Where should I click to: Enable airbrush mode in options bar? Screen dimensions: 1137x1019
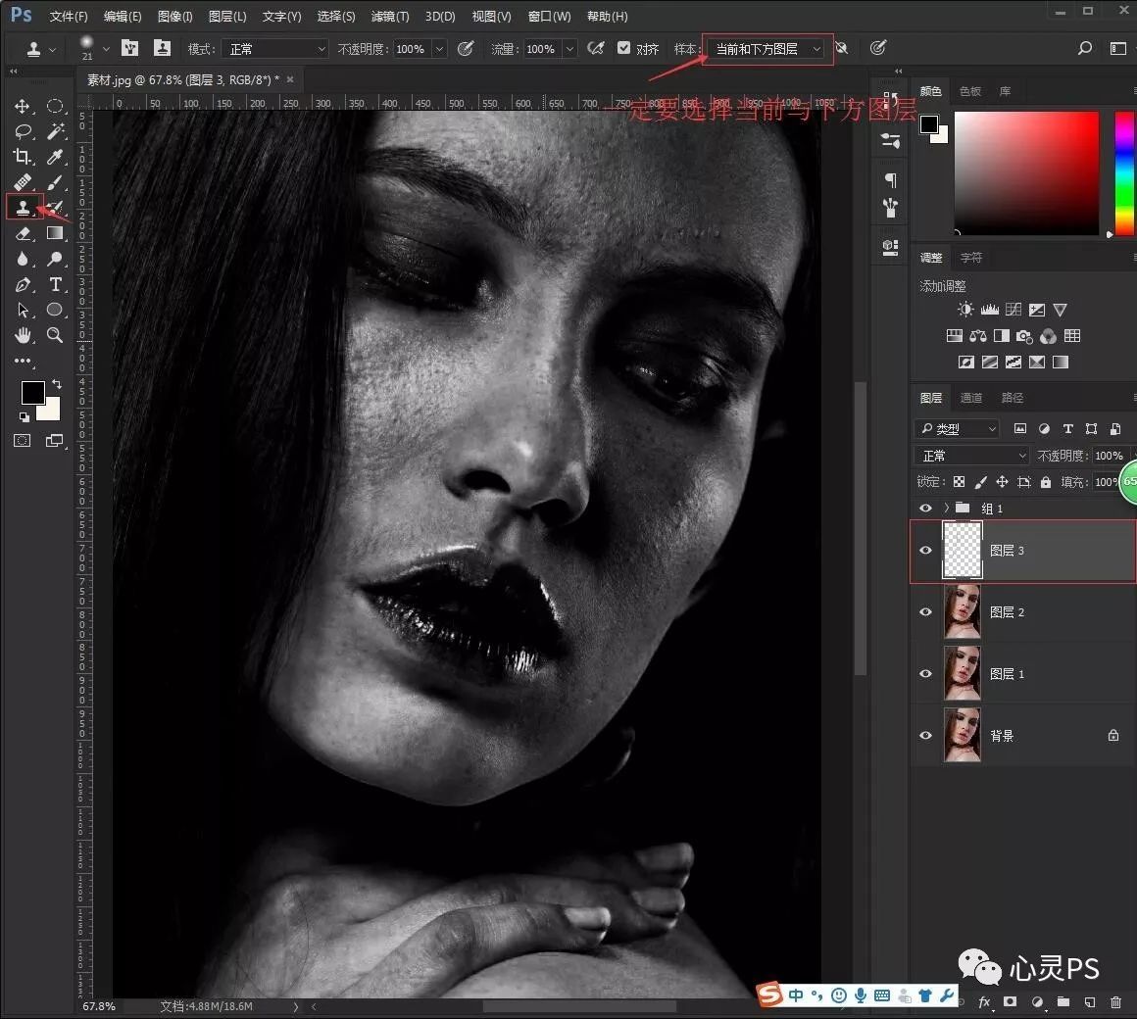[596, 49]
